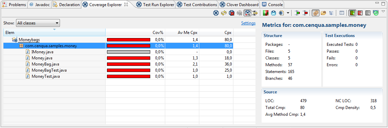Select Money.java in the tree

42,58
